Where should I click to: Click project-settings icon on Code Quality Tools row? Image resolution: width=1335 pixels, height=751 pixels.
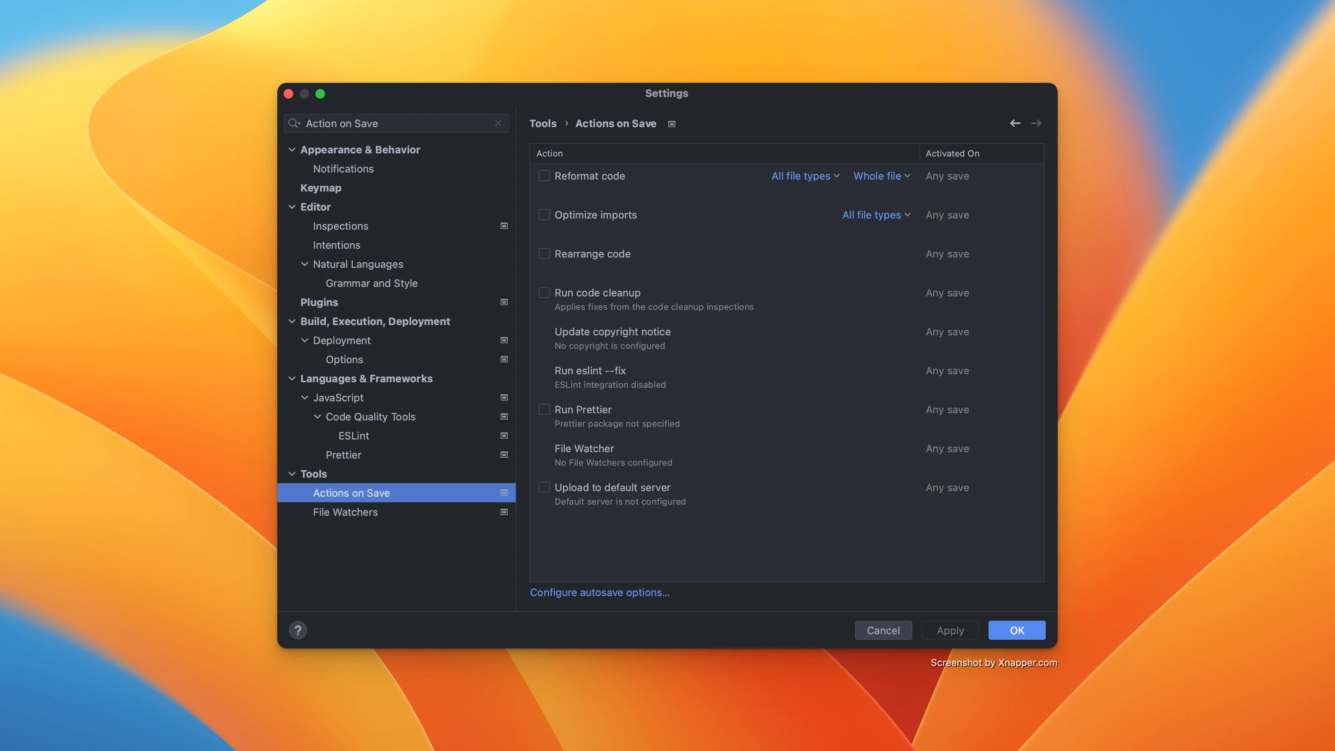tap(504, 417)
